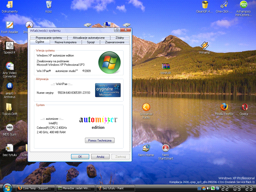Select the computer monitor icon above the dialog
This screenshot has height=192, width=256.
107,24
